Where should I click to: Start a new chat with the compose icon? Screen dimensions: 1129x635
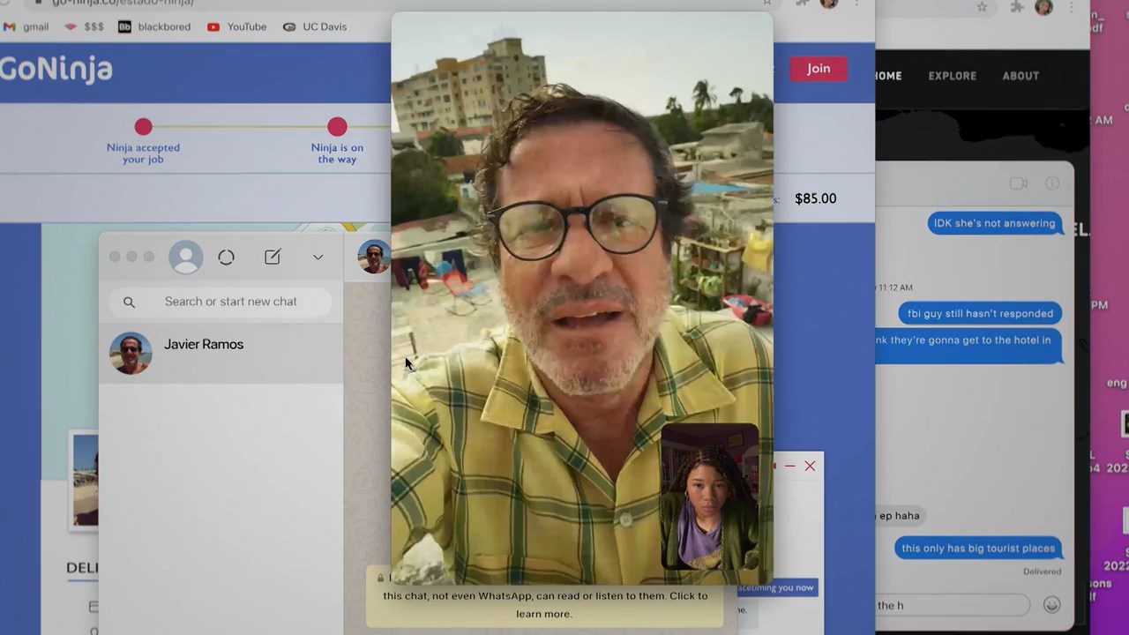tap(273, 257)
